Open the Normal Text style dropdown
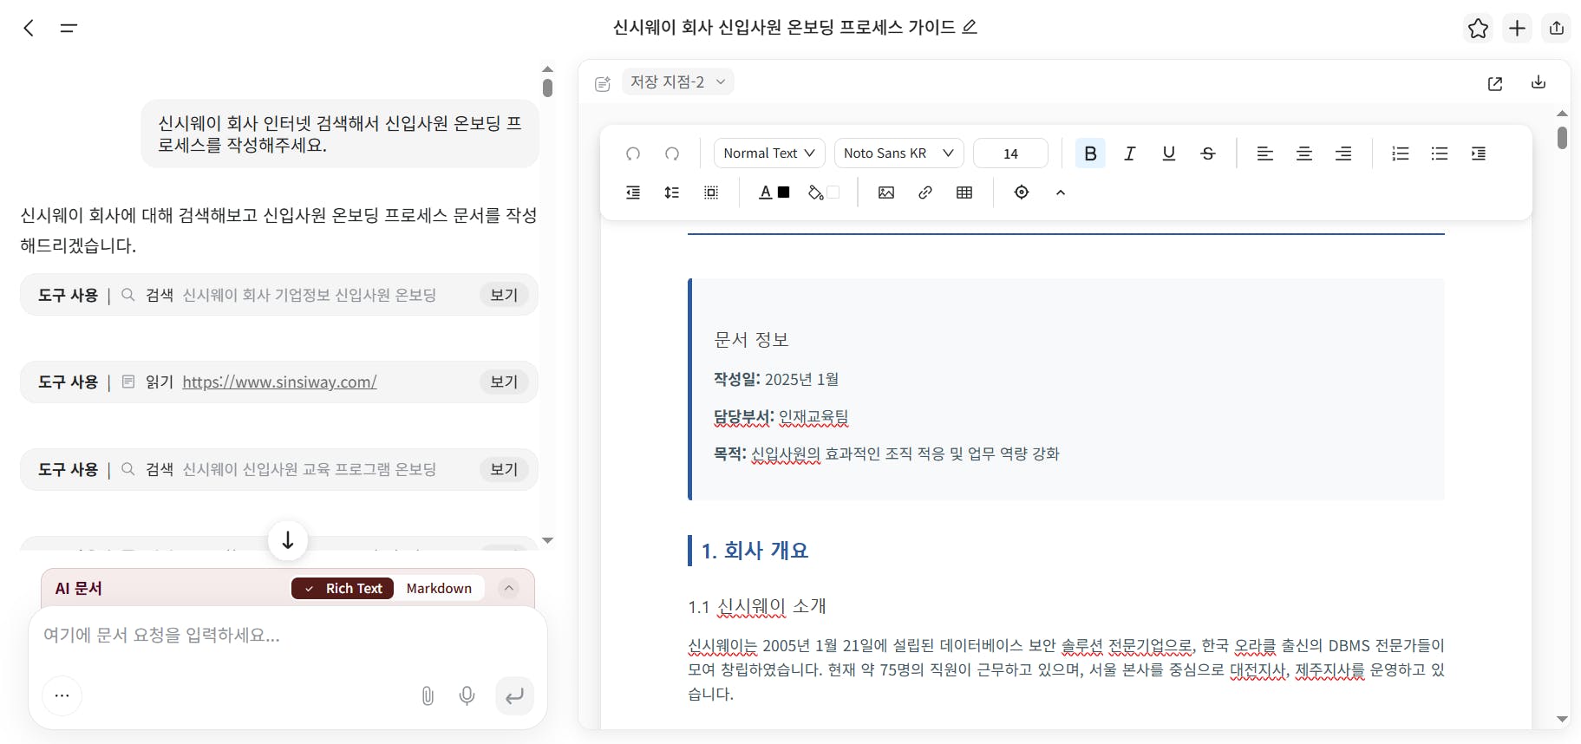Viewport: 1581px width, 744px height. (x=769, y=153)
